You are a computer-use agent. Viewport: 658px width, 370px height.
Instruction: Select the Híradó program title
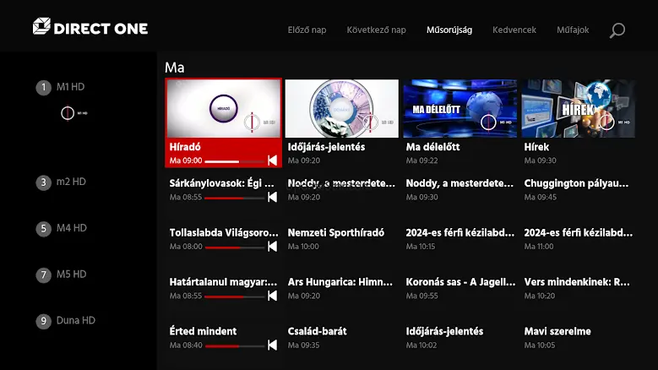(x=185, y=147)
